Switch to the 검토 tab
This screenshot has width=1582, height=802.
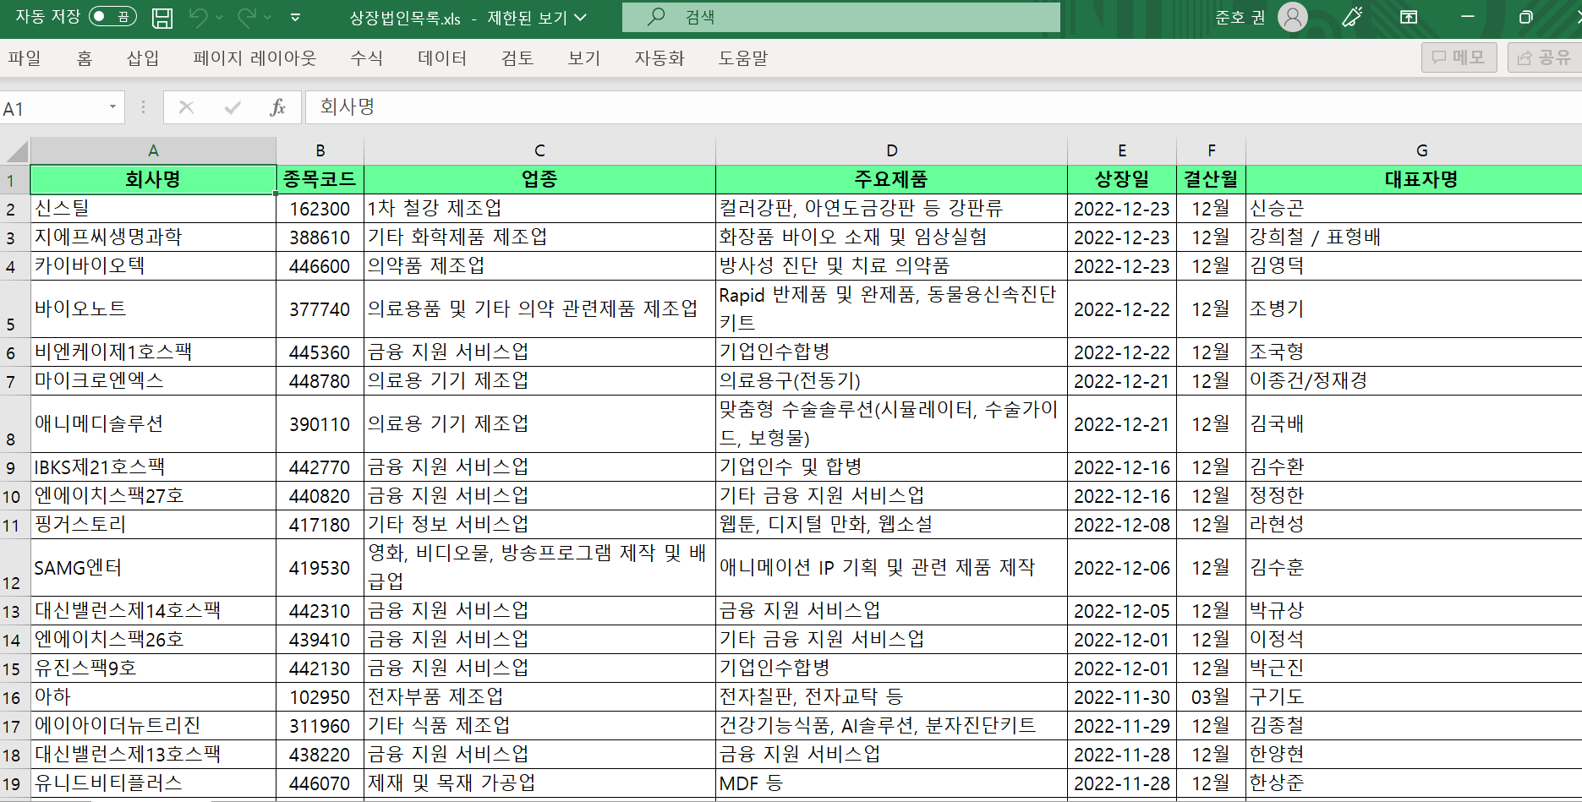[x=517, y=57]
